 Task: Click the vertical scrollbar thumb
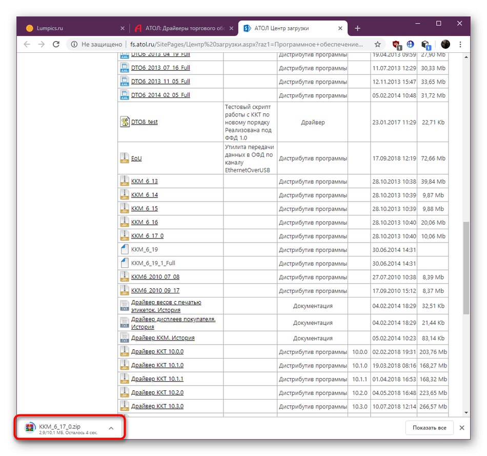coord(466,268)
